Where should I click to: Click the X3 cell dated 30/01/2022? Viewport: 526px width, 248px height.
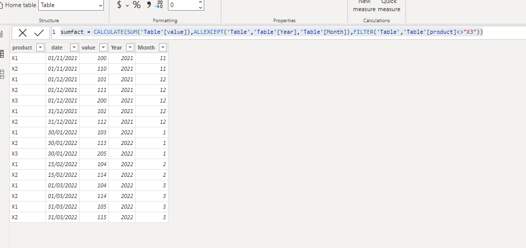tap(28, 154)
